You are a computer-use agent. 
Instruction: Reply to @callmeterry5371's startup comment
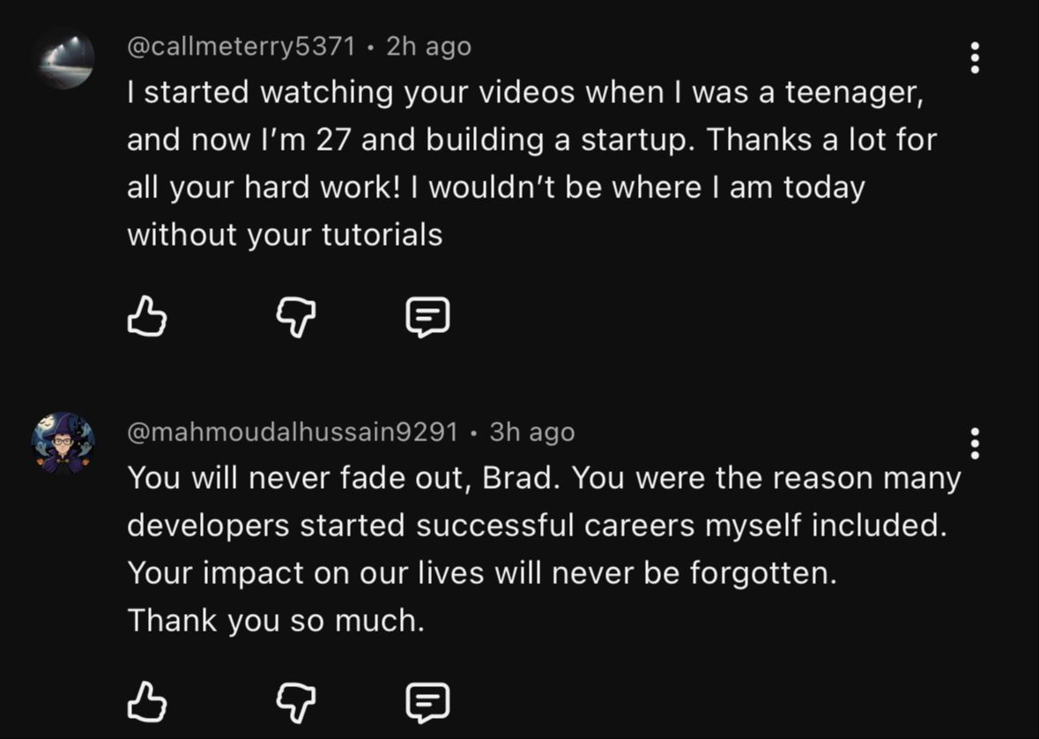[x=427, y=317]
